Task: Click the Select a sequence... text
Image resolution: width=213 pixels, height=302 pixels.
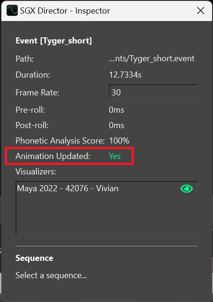Action: coord(51,275)
